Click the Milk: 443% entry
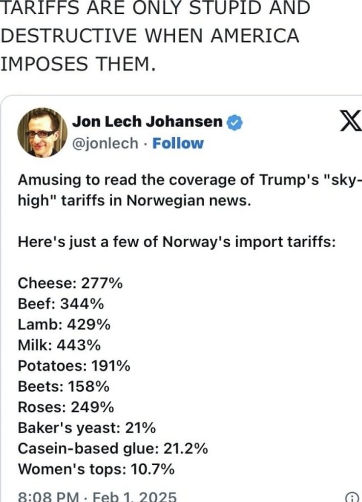The height and width of the screenshot is (502, 362). 59,345
